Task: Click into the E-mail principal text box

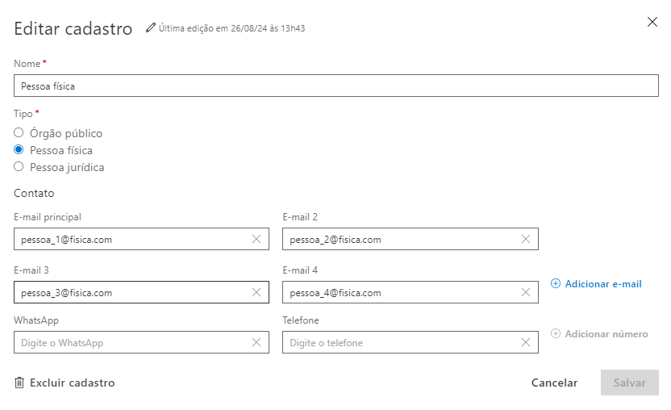Action: [129, 239]
